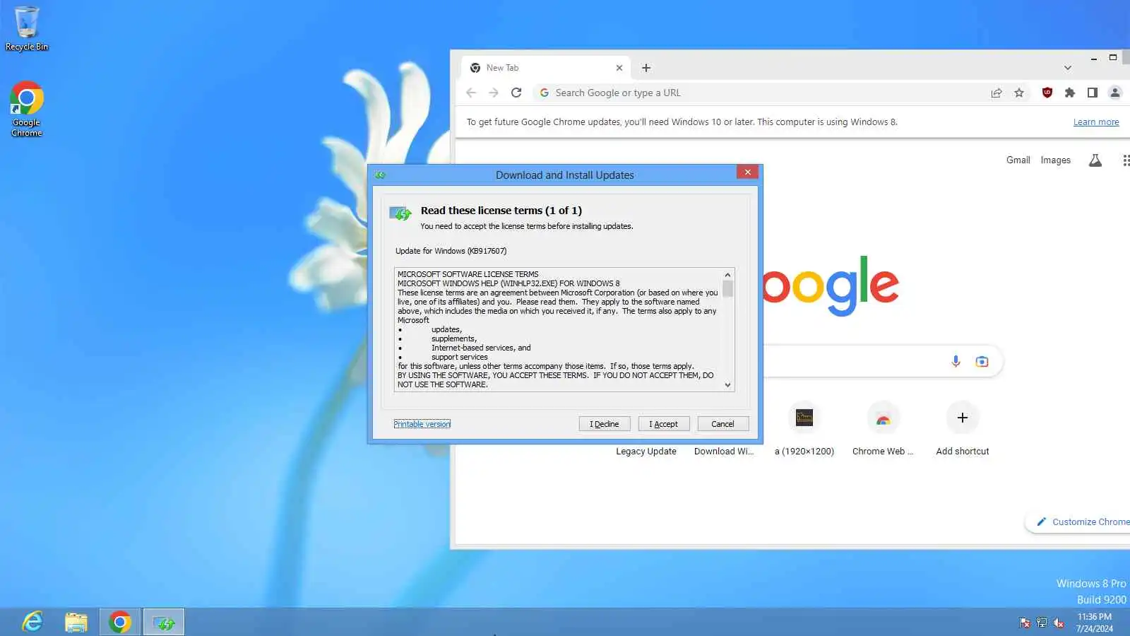Close the New Tab tab

(619, 68)
